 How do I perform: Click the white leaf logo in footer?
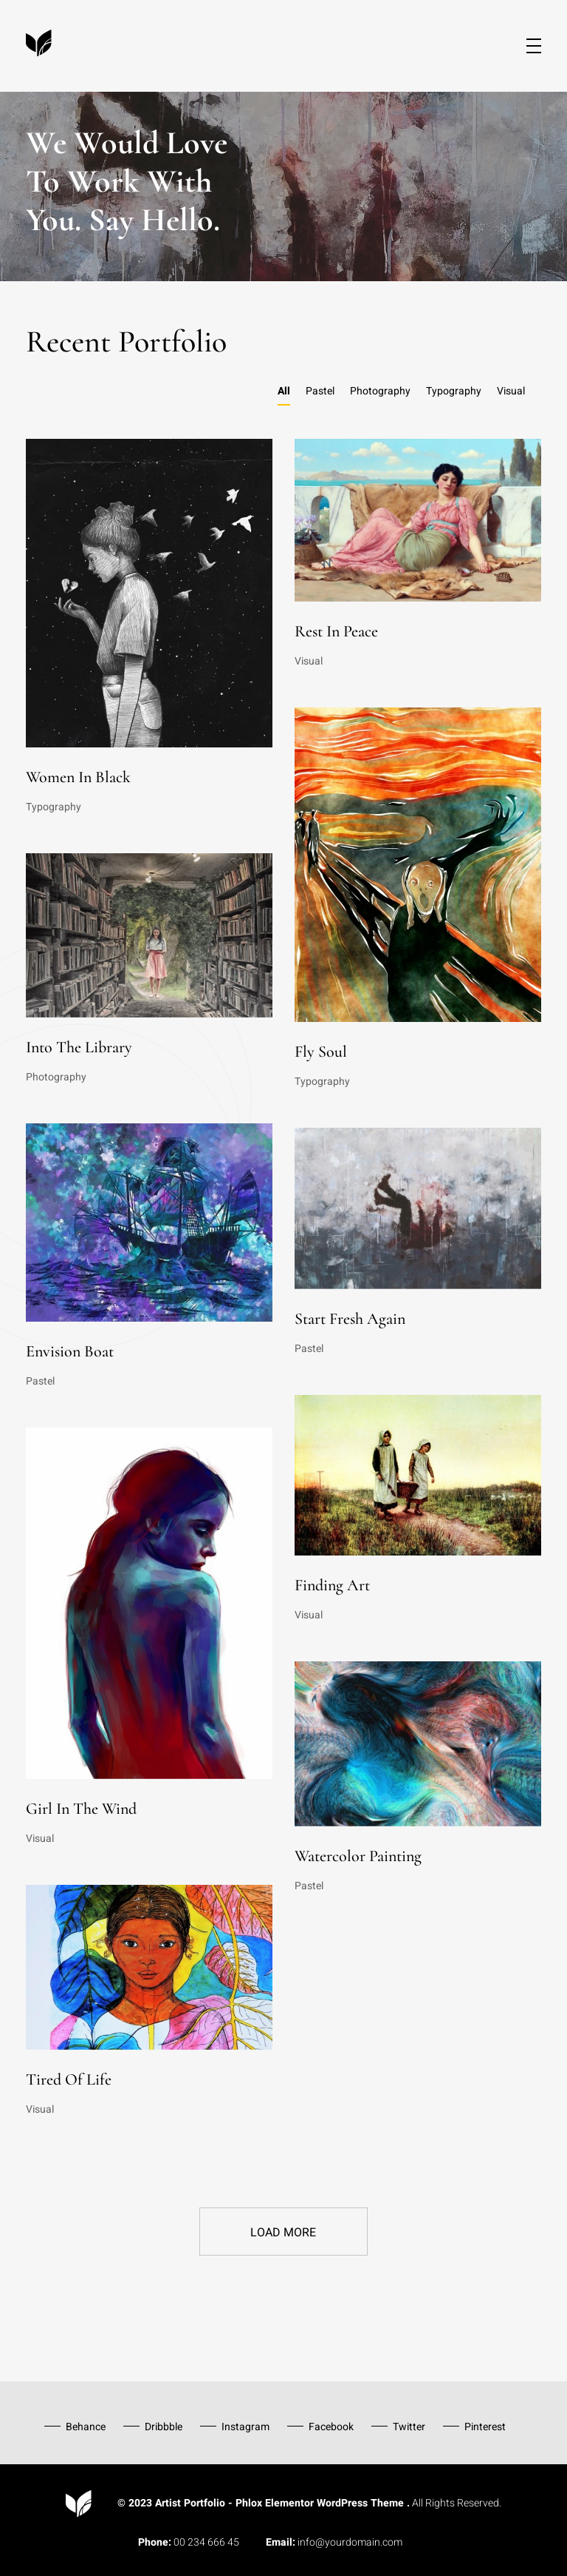point(79,2502)
